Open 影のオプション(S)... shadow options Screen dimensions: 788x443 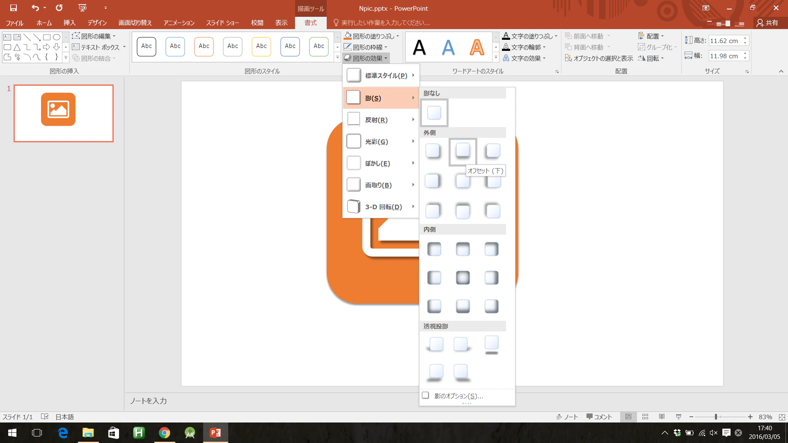pos(467,396)
